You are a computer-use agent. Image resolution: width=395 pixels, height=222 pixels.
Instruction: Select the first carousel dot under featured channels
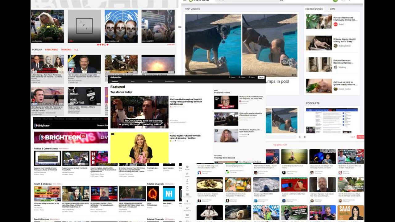point(98,45)
